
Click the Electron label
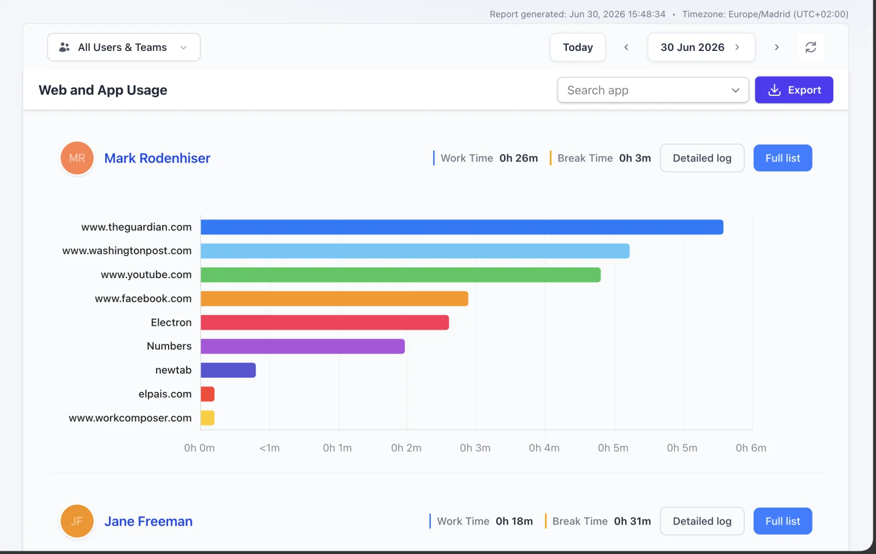(171, 322)
